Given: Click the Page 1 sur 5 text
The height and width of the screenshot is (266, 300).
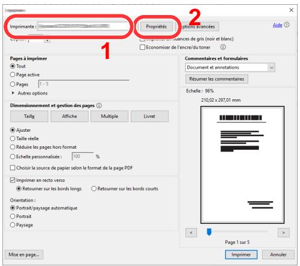Looking at the screenshot, I should pyautogui.click(x=237, y=242).
